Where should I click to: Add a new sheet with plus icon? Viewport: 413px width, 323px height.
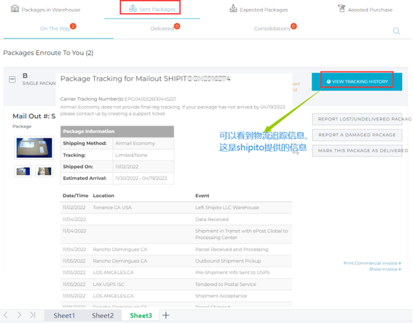[166, 315]
